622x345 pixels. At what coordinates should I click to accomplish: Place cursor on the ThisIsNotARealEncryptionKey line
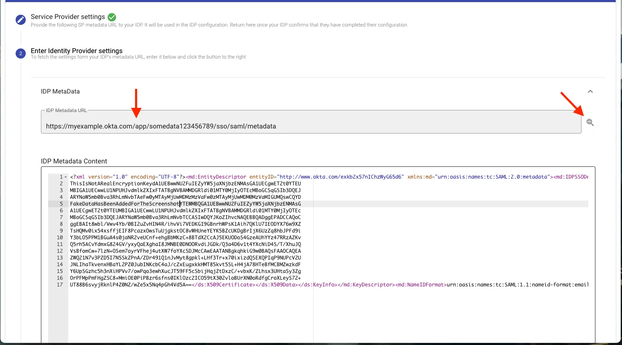coord(185,184)
